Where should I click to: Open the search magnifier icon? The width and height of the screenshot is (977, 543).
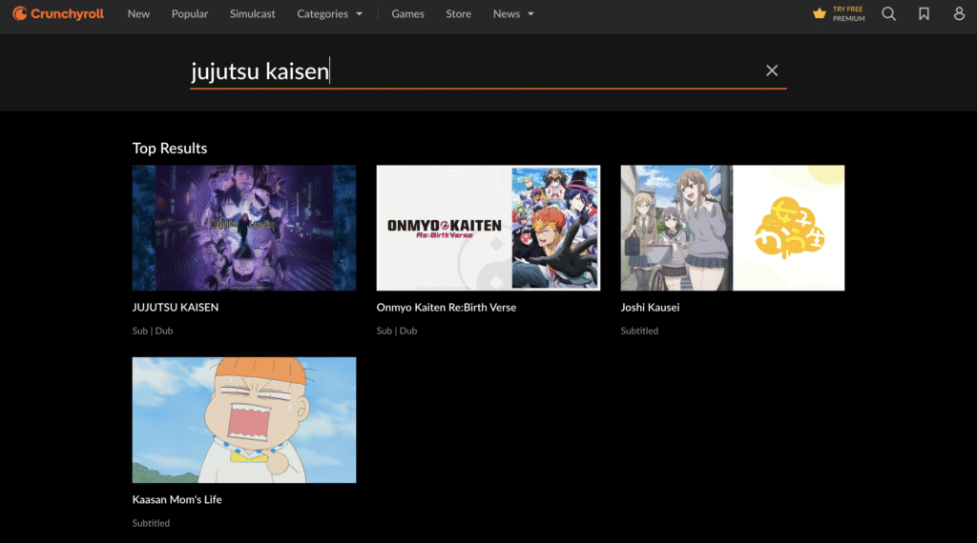click(x=888, y=13)
